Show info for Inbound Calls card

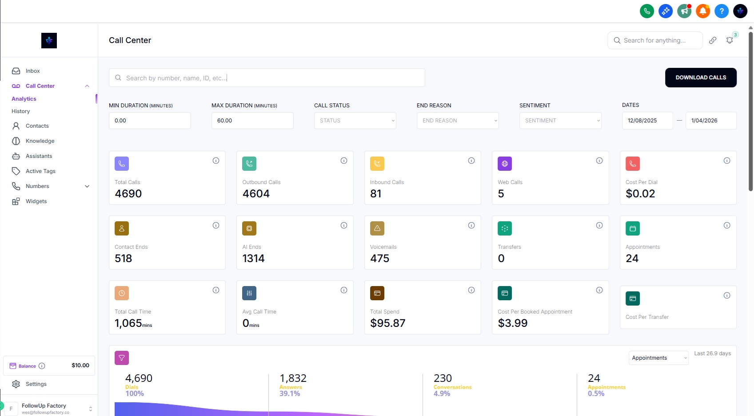click(471, 161)
